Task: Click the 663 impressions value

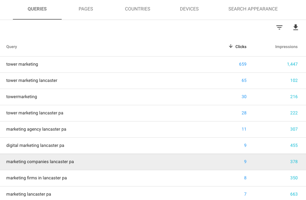Action: [x=294, y=194]
